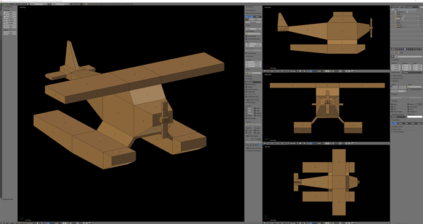The height and width of the screenshot is (224, 423).
Task: Click the 3D Cursor X location field
Action: 254,62
